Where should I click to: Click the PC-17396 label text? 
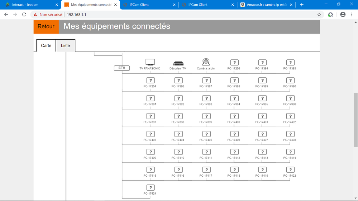[290, 104]
